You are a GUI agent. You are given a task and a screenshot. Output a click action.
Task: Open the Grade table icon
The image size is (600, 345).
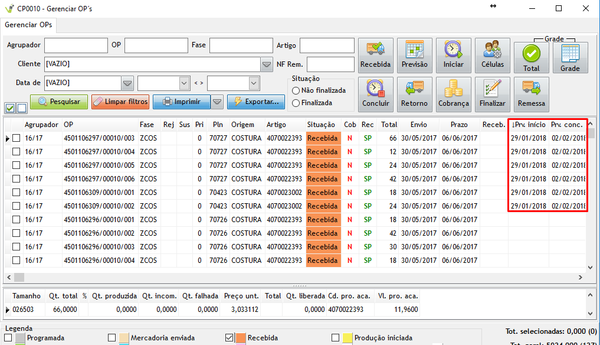[x=570, y=58]
